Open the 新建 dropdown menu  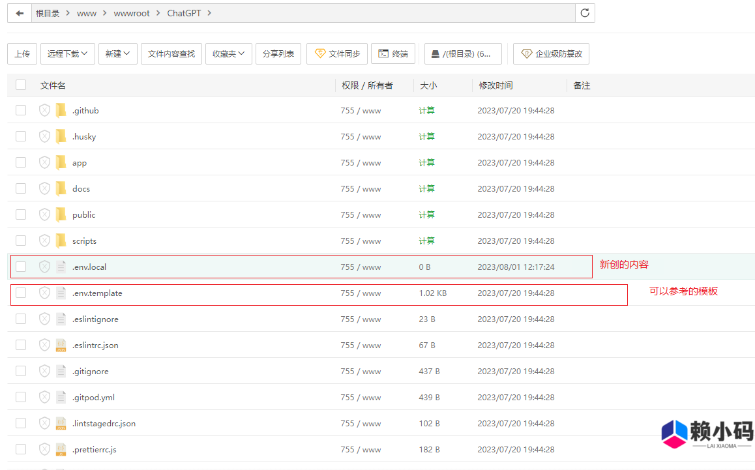coord(117,53)
